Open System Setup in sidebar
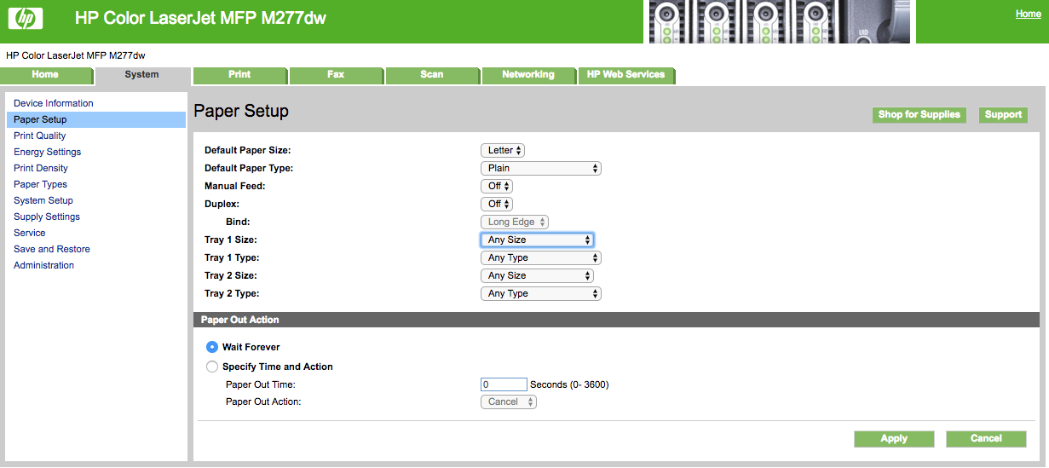The height and width of the screenshot is (468, 1049). point(43,200)
